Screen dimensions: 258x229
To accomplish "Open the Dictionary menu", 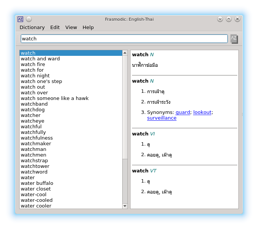I will [32, 28].
